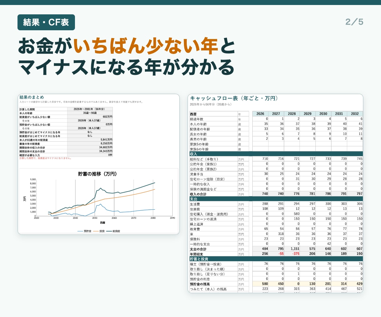Click the 支出 section header bar
Viewport: 381px width, 317px height.
point(276,199)
